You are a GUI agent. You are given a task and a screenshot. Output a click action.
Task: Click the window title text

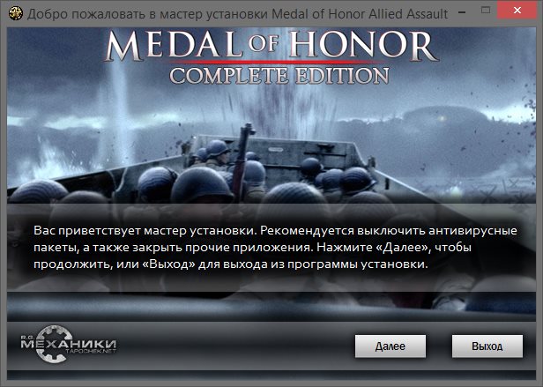[238, 14]
